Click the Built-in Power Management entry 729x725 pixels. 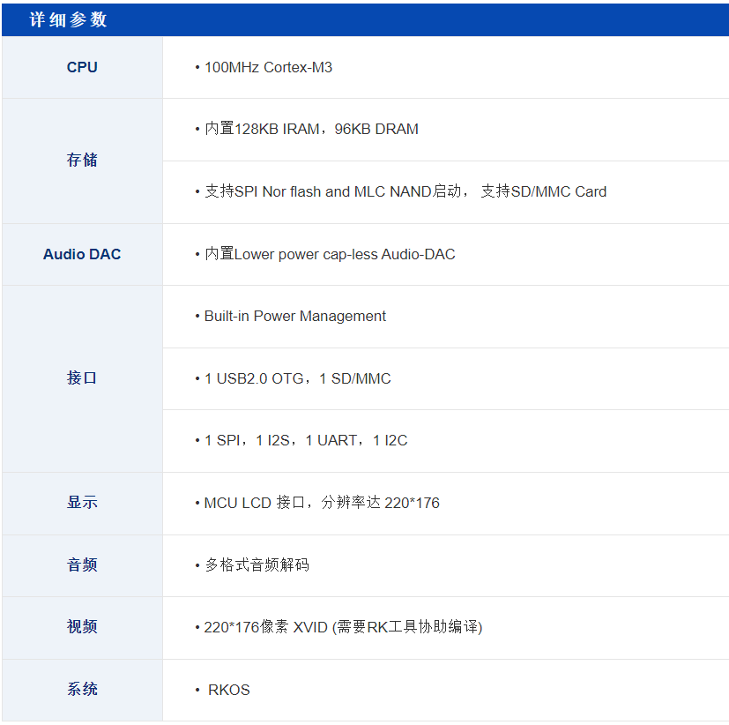[294, 317]
